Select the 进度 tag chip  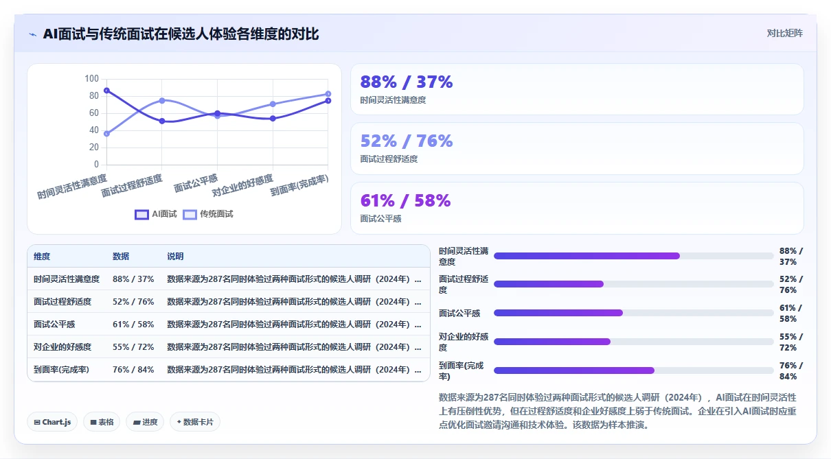click(x=145, y=422)
